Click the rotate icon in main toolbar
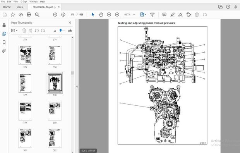This screenshot has width=240, height=153. (205, 15)
